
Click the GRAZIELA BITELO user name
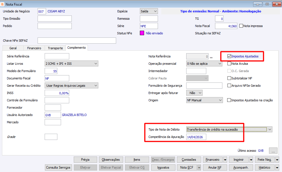click(x=74, y=115)
